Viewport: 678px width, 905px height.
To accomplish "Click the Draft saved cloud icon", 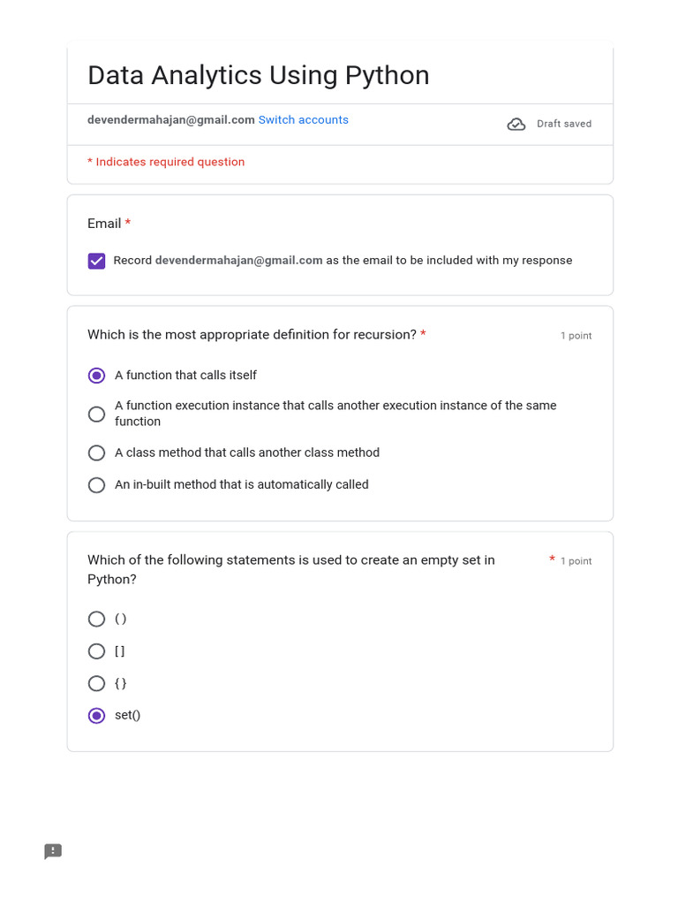I will coord(516,125).
